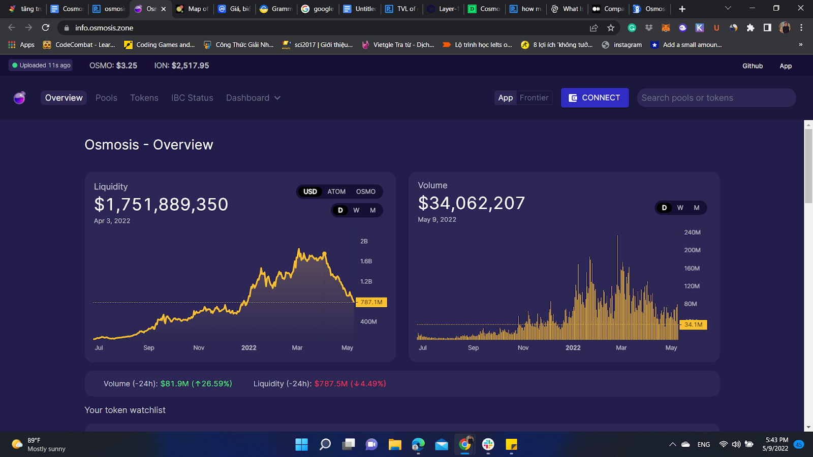The width and height of the screenshot is (813, 457).
Task: Reload the page with refresh icon
Action: [x=46, y=27]
